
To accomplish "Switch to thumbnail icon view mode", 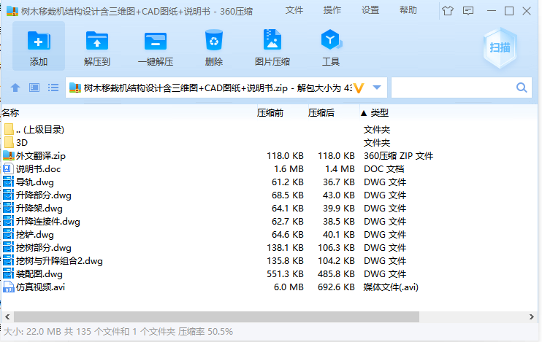I will (x=34, y=88).
